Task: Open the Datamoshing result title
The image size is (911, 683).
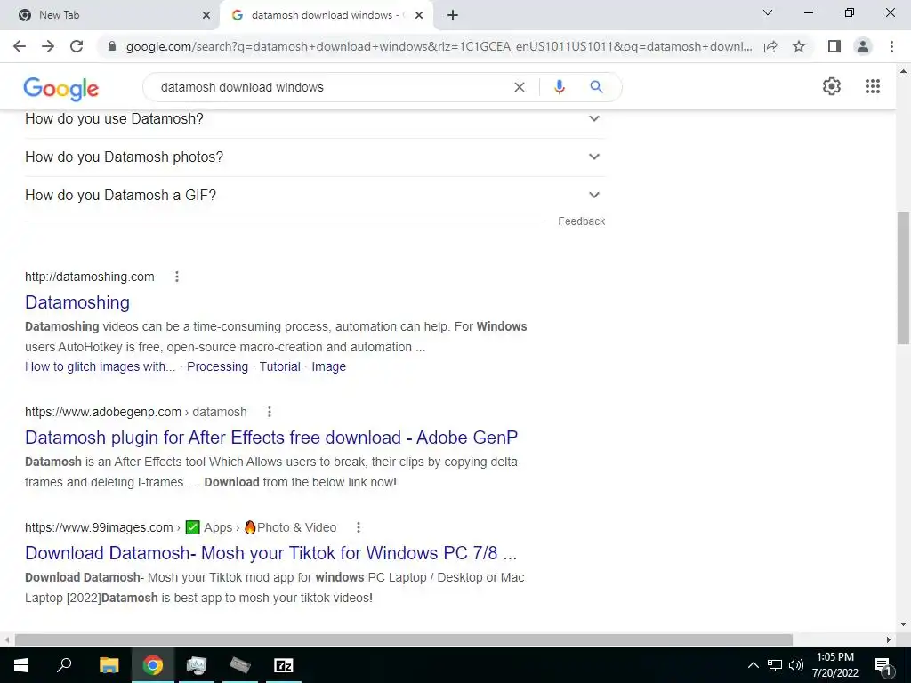Action: click(77, 302)
